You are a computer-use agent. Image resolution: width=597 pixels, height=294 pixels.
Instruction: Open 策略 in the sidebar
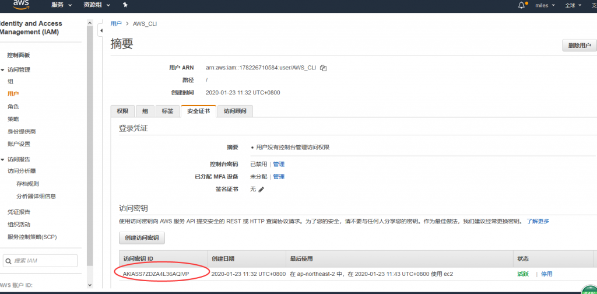13,119
